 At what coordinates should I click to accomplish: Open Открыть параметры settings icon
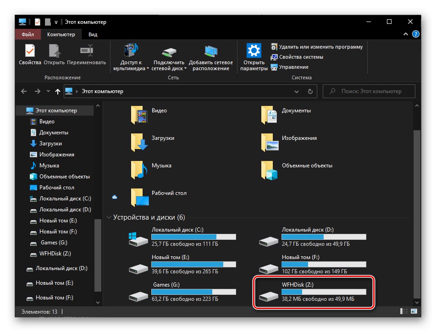pyautogui.click(x=254, y=55)
